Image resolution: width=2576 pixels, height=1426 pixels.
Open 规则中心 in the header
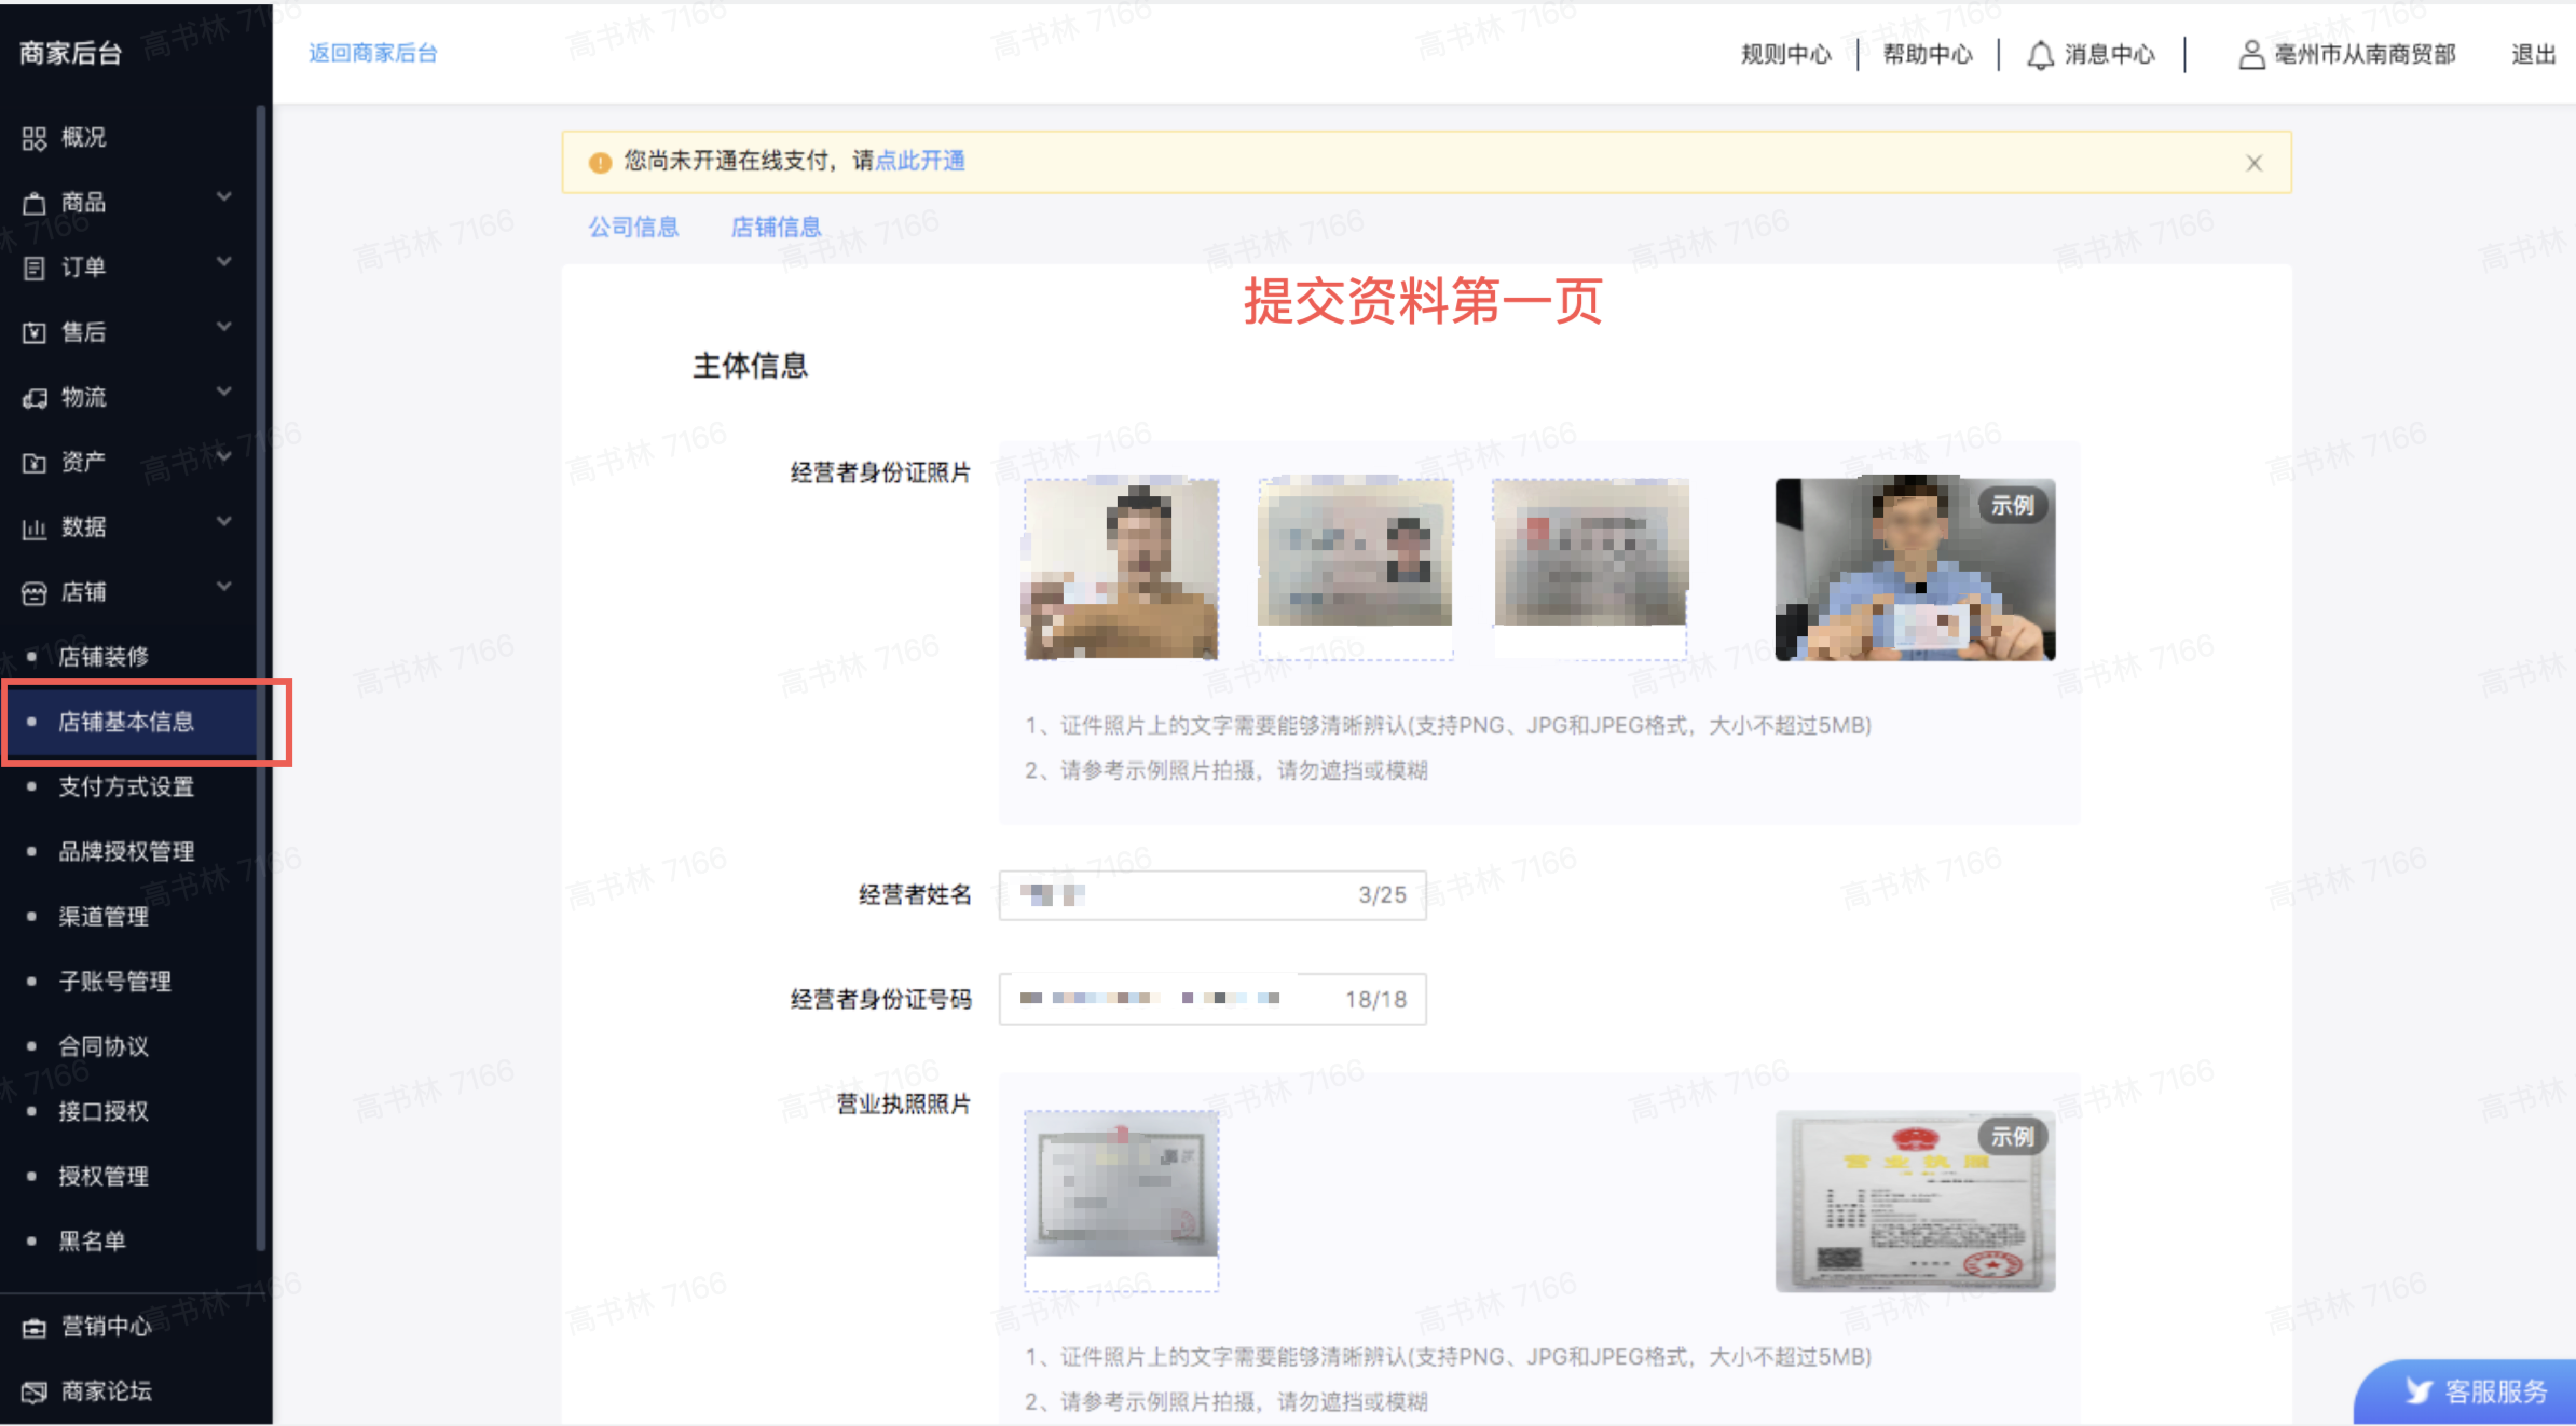coord(1786,55)
